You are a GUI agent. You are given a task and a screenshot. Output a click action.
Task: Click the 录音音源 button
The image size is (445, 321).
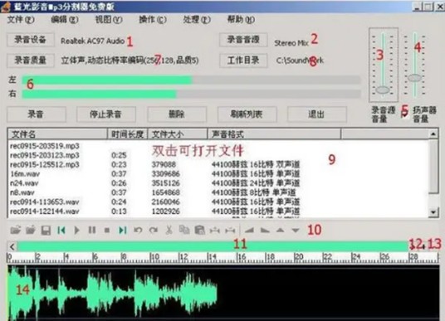point(243,40)
